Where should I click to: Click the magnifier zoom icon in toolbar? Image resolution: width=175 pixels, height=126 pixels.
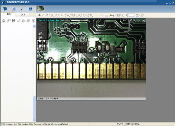pos(122,15)
